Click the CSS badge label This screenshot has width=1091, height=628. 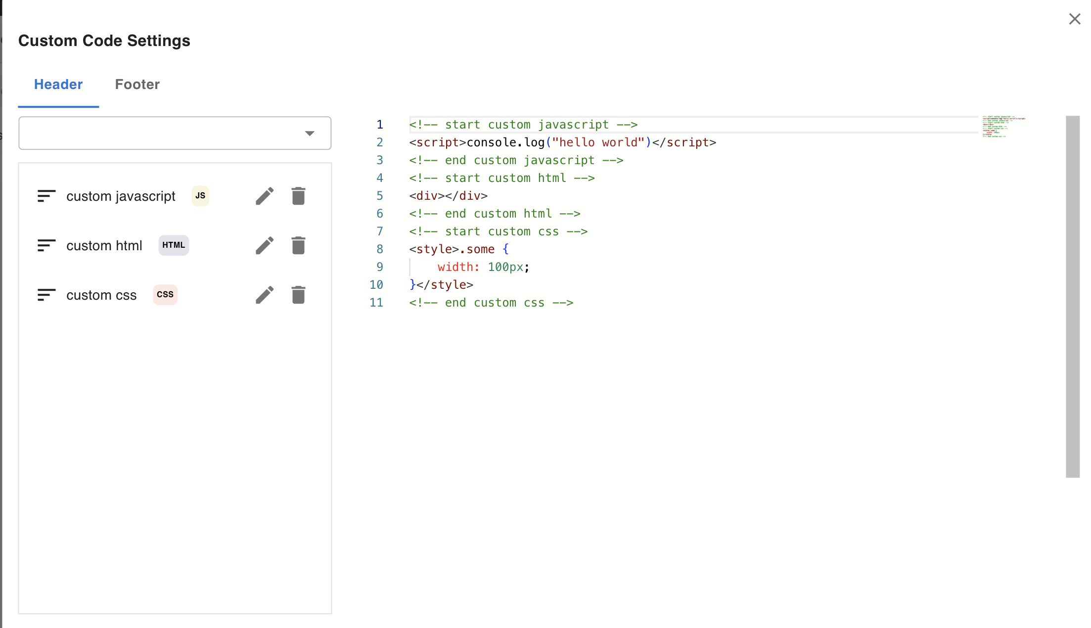(165, 295)
